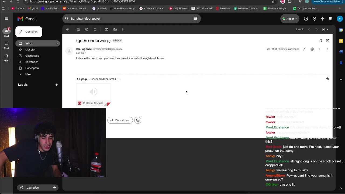Open Google Contacts side panel
The image size is (345, 194).
pos(341,63)
